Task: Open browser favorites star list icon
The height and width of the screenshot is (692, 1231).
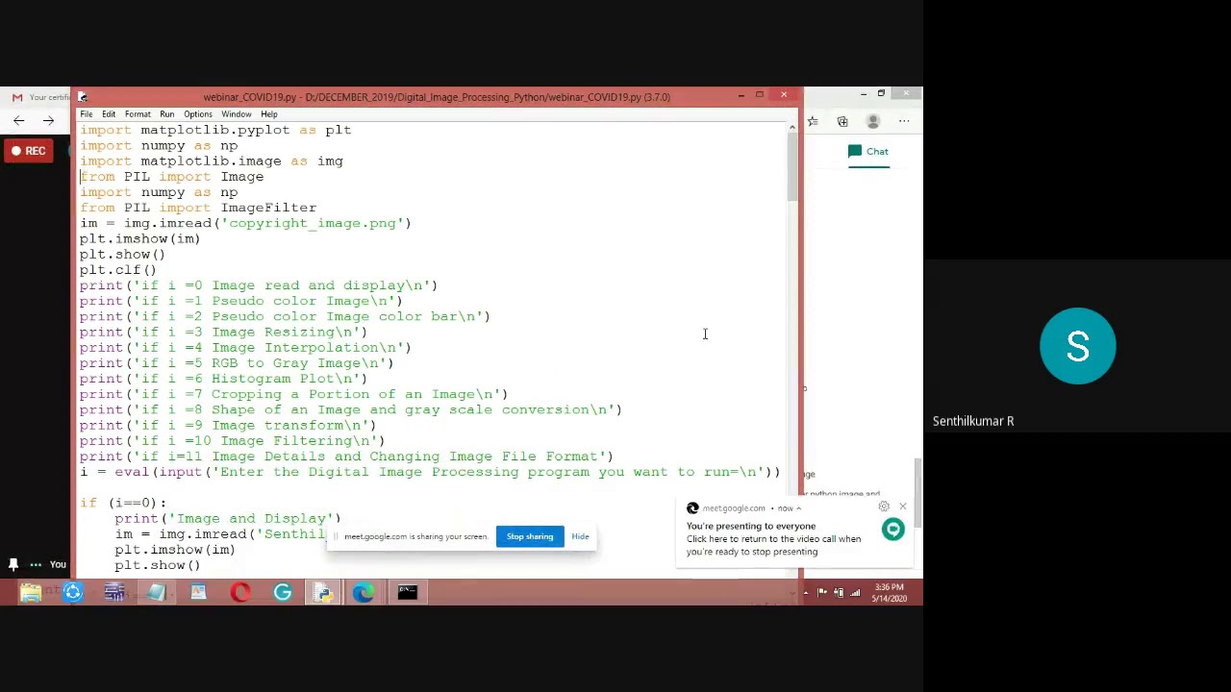Action: [x=814, y=121]
